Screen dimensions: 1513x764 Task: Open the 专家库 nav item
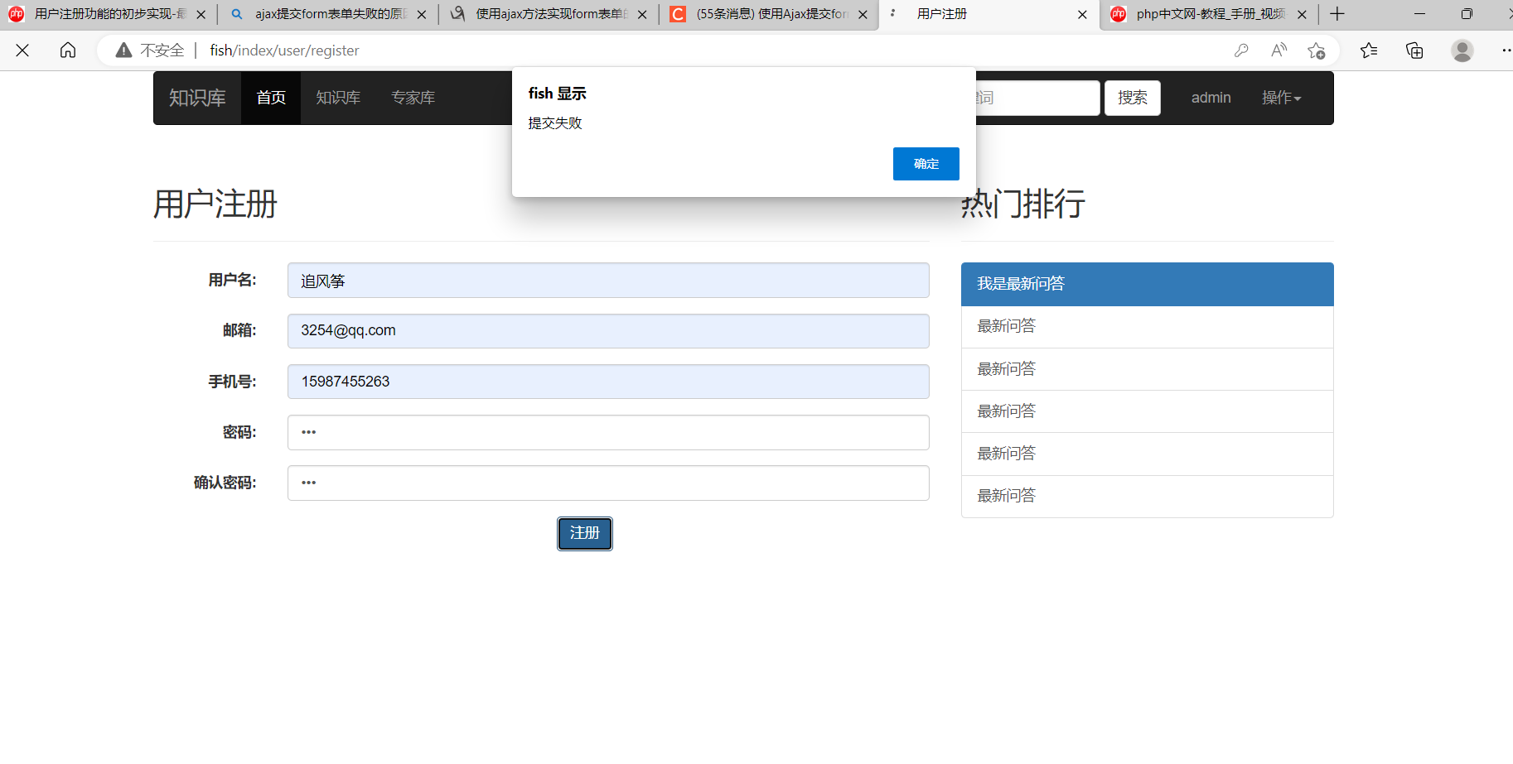[x=413, y=98]
